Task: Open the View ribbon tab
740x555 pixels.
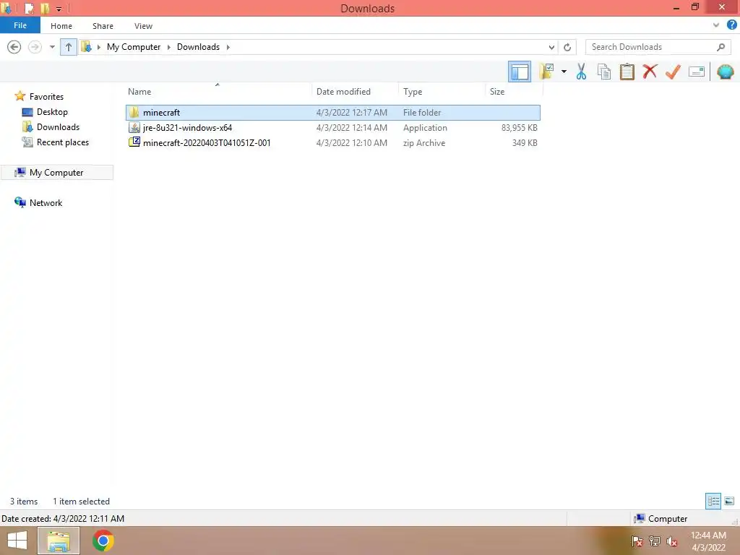Action: pos(143,26)
